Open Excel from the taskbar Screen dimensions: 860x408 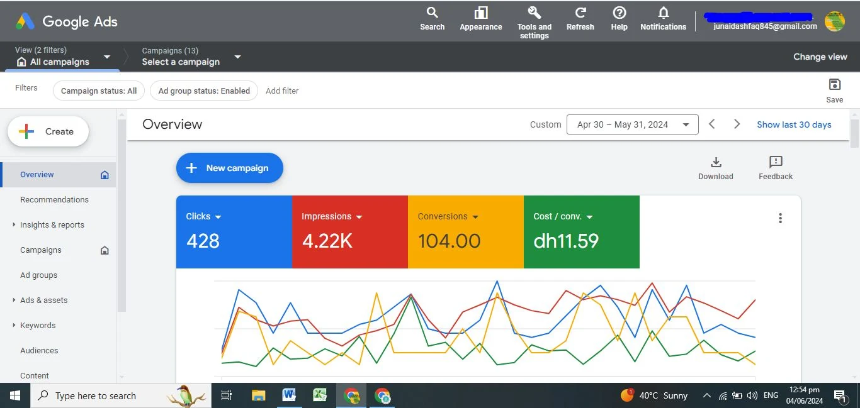pyautogui.click(x=320, y=395)
